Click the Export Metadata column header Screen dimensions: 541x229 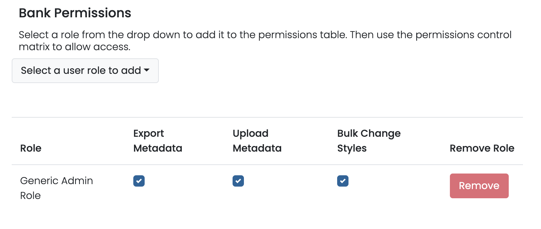[158, 141]
